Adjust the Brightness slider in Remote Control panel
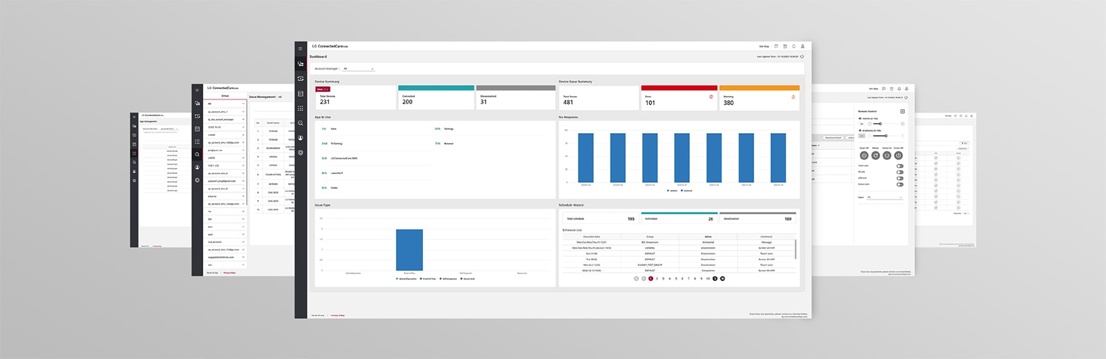 coord(886,135)
